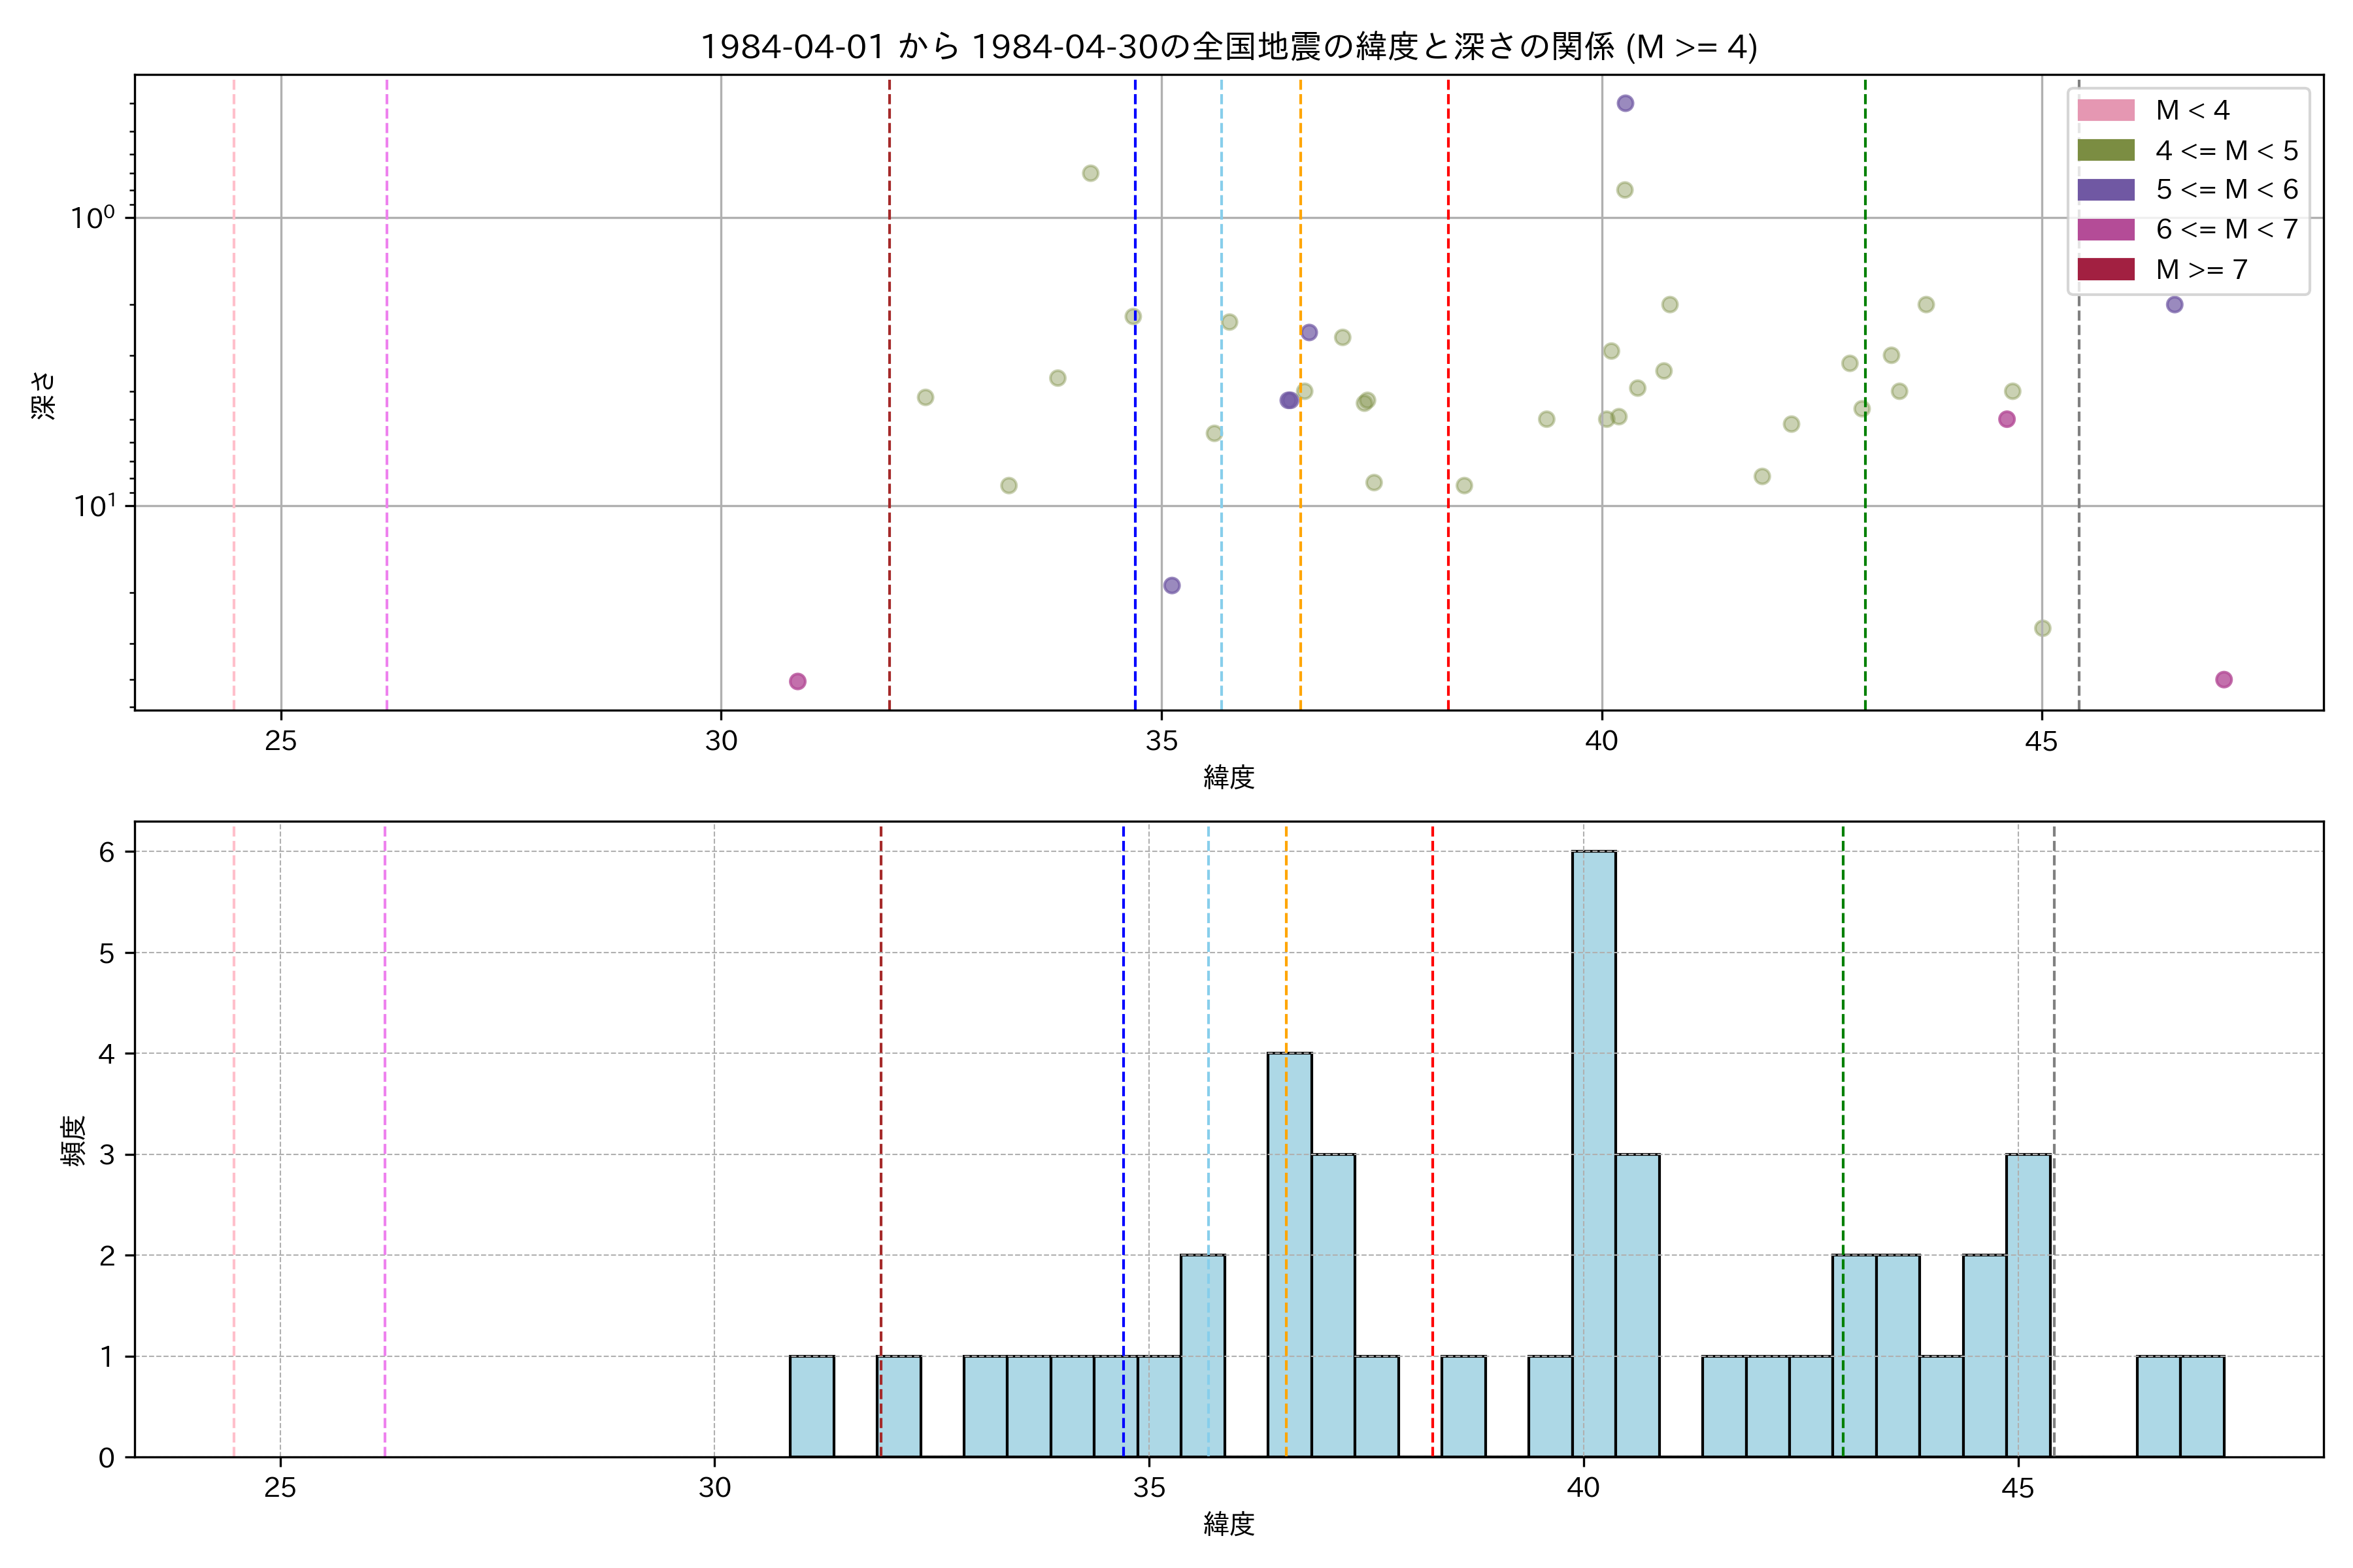2353x1568 pixels.
Task: Click the magenta point near latitude 31
Action: point(797,681)
